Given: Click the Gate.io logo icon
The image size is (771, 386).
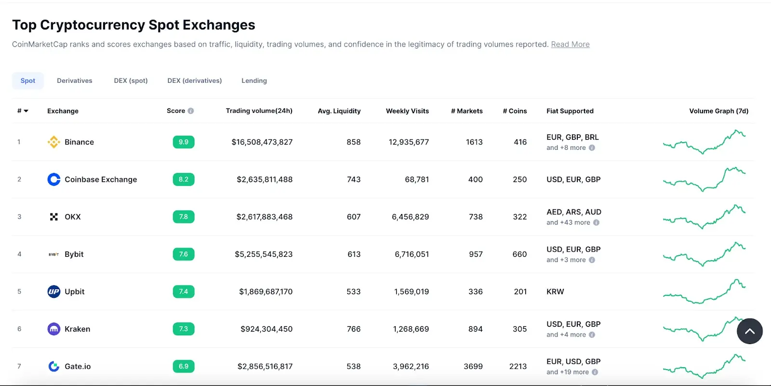Looking at the screenshot, I should [54, 366].
